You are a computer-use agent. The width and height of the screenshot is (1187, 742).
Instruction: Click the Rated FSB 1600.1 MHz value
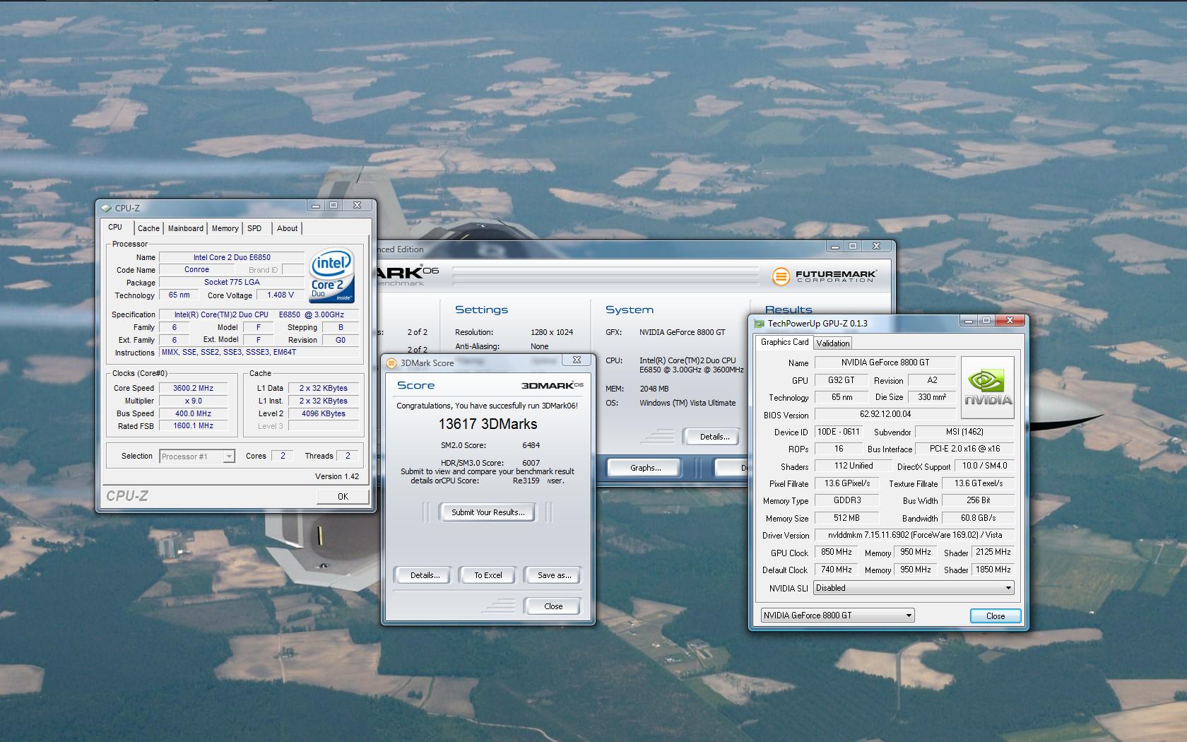(194, 426)
